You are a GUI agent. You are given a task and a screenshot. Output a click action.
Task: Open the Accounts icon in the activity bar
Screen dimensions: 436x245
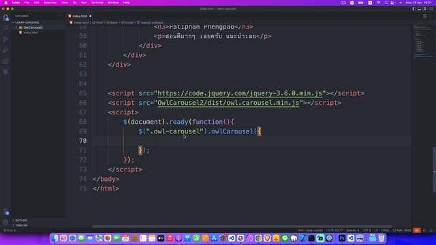pos(5,212)
